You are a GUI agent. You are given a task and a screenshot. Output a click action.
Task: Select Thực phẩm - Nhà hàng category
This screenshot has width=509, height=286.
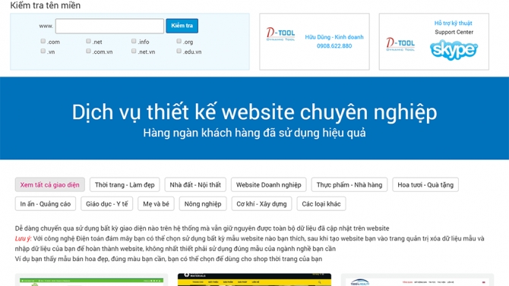[x=349, y=185]
